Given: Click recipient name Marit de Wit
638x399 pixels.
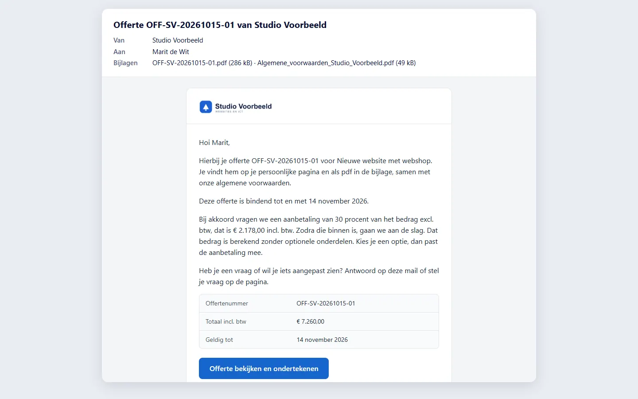Looking at the screenshot, I should [x=171, y=52].
